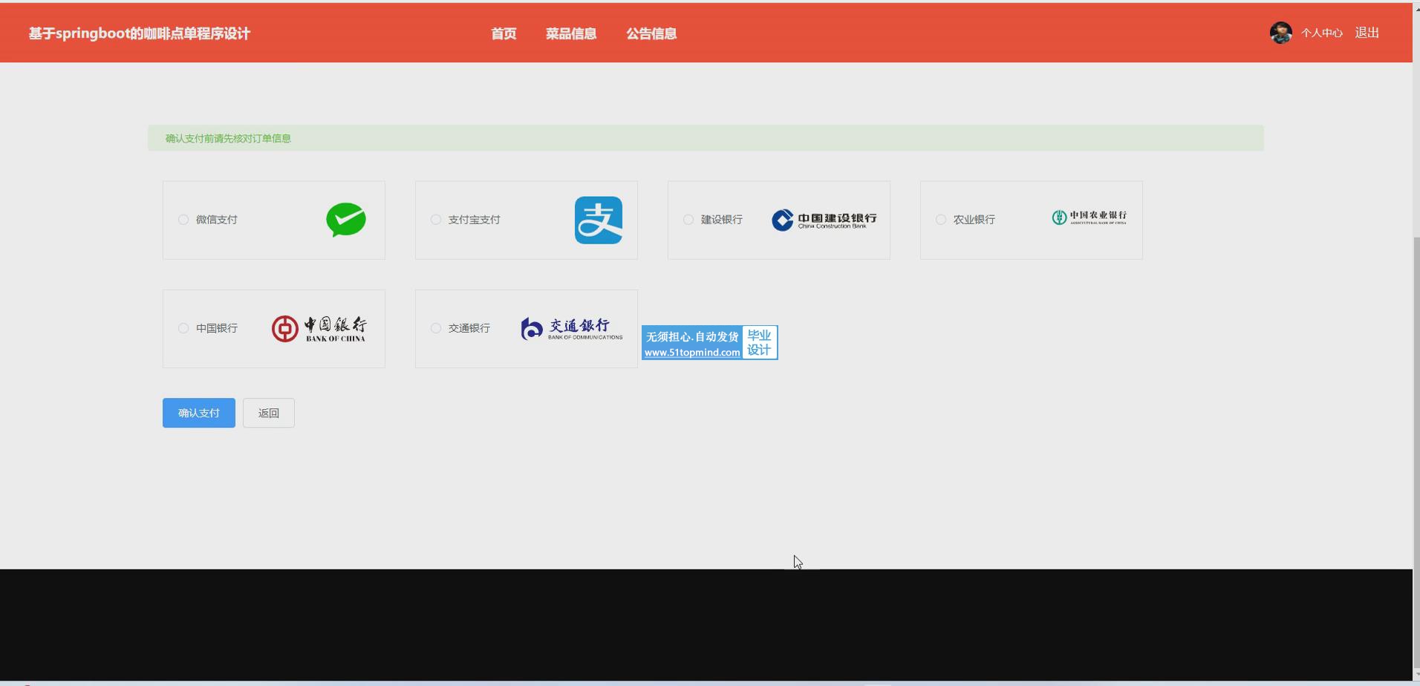Click the 返回 button
1420x686 pixels.
click(x=269, y=413)
